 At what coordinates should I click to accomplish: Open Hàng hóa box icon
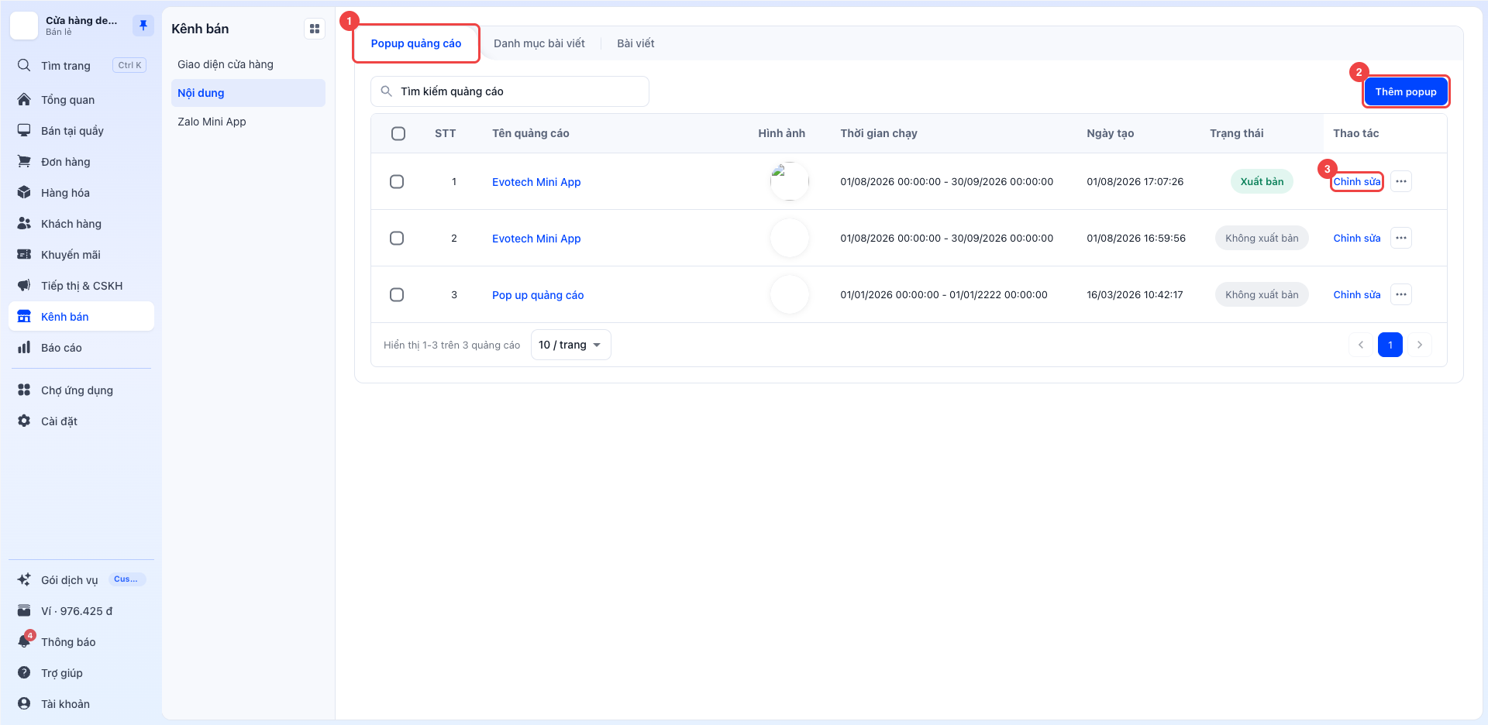tap(24, 192)
